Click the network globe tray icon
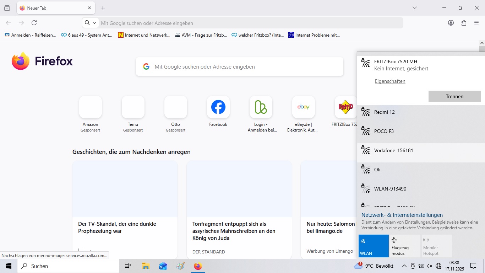Viewport: 485px width, 273px height. [438, 266]
